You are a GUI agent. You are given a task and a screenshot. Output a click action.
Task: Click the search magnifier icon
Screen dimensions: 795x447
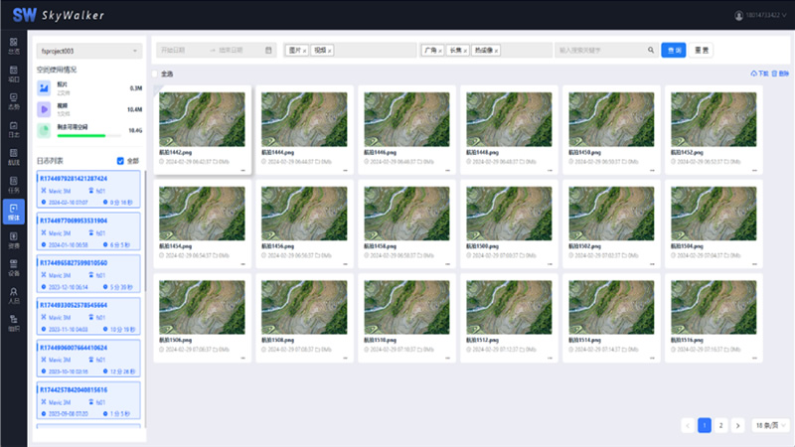pos(651,50)
